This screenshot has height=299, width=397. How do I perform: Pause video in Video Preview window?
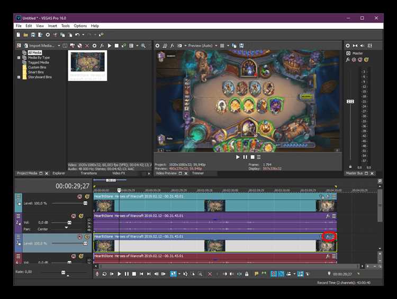[x=245, y=157]
